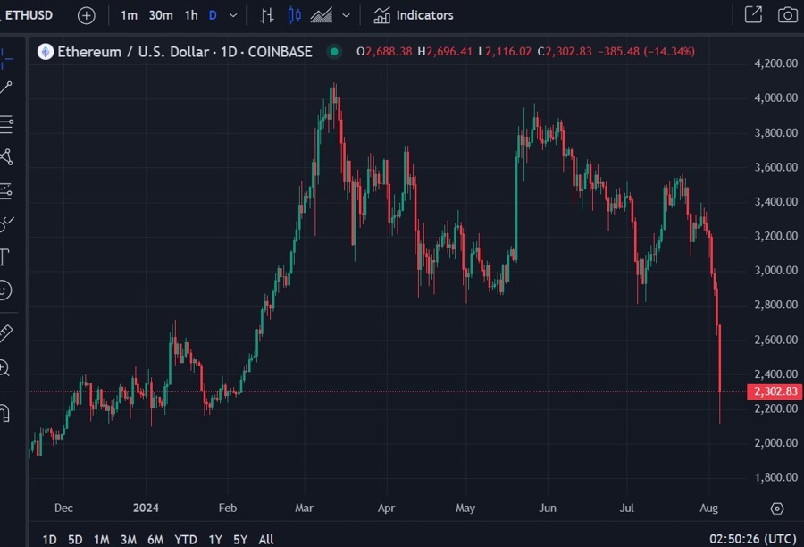The height and width of the screenshot is (547, 804).
Task: Click the 2024 label on the time axis
Action: click(146, 508)
